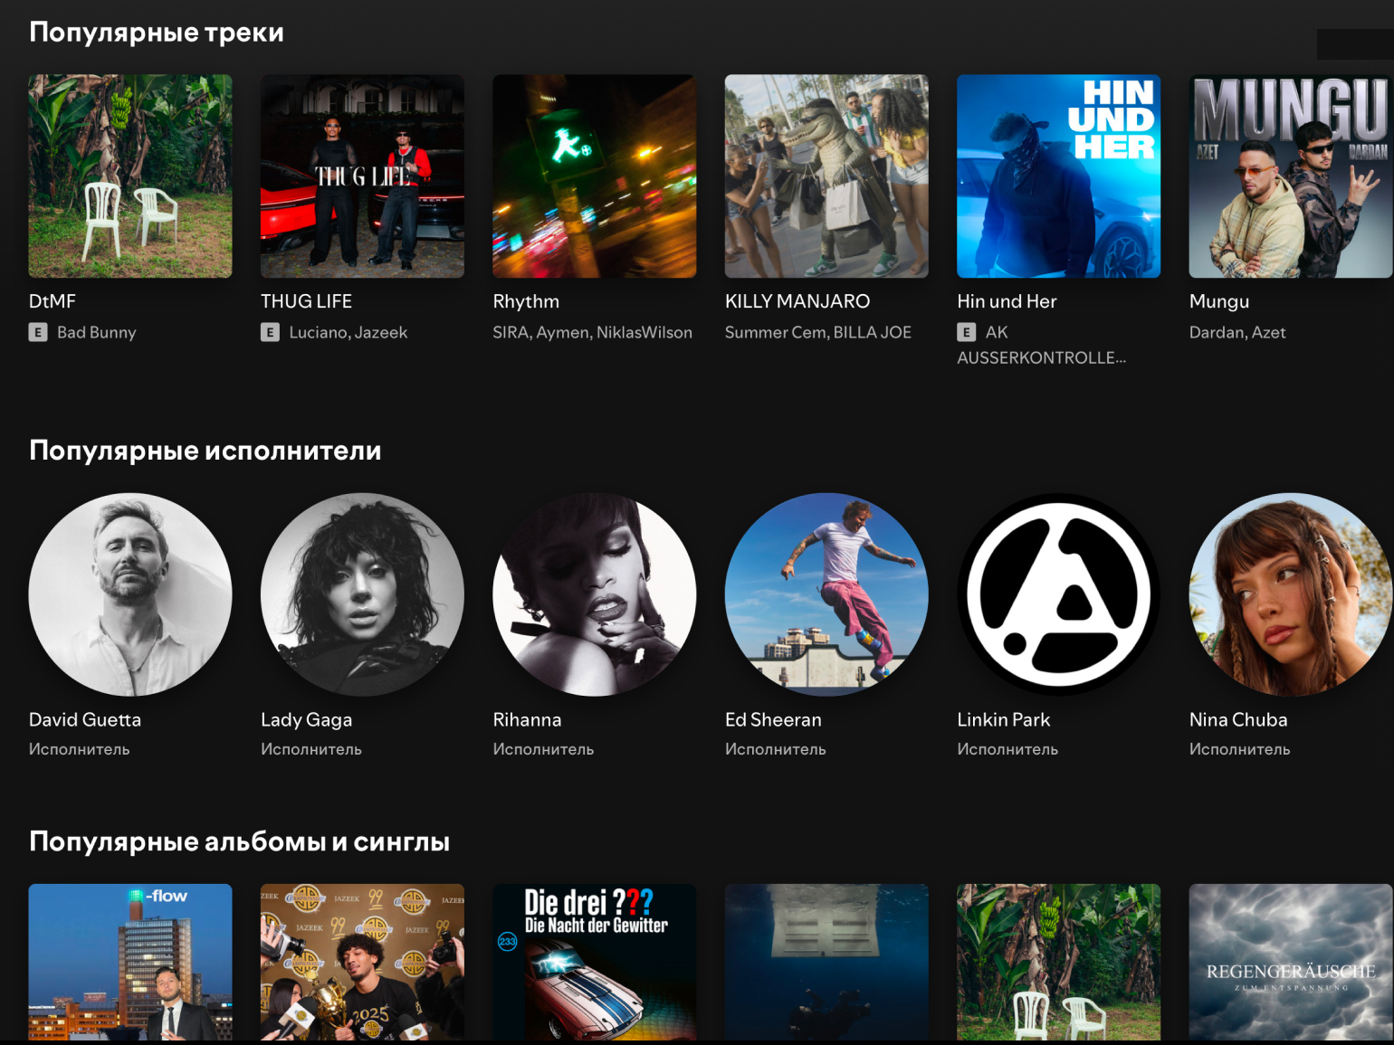
Task: Open Ed Sheeran's round profile photo
Action: pos(826,594)
